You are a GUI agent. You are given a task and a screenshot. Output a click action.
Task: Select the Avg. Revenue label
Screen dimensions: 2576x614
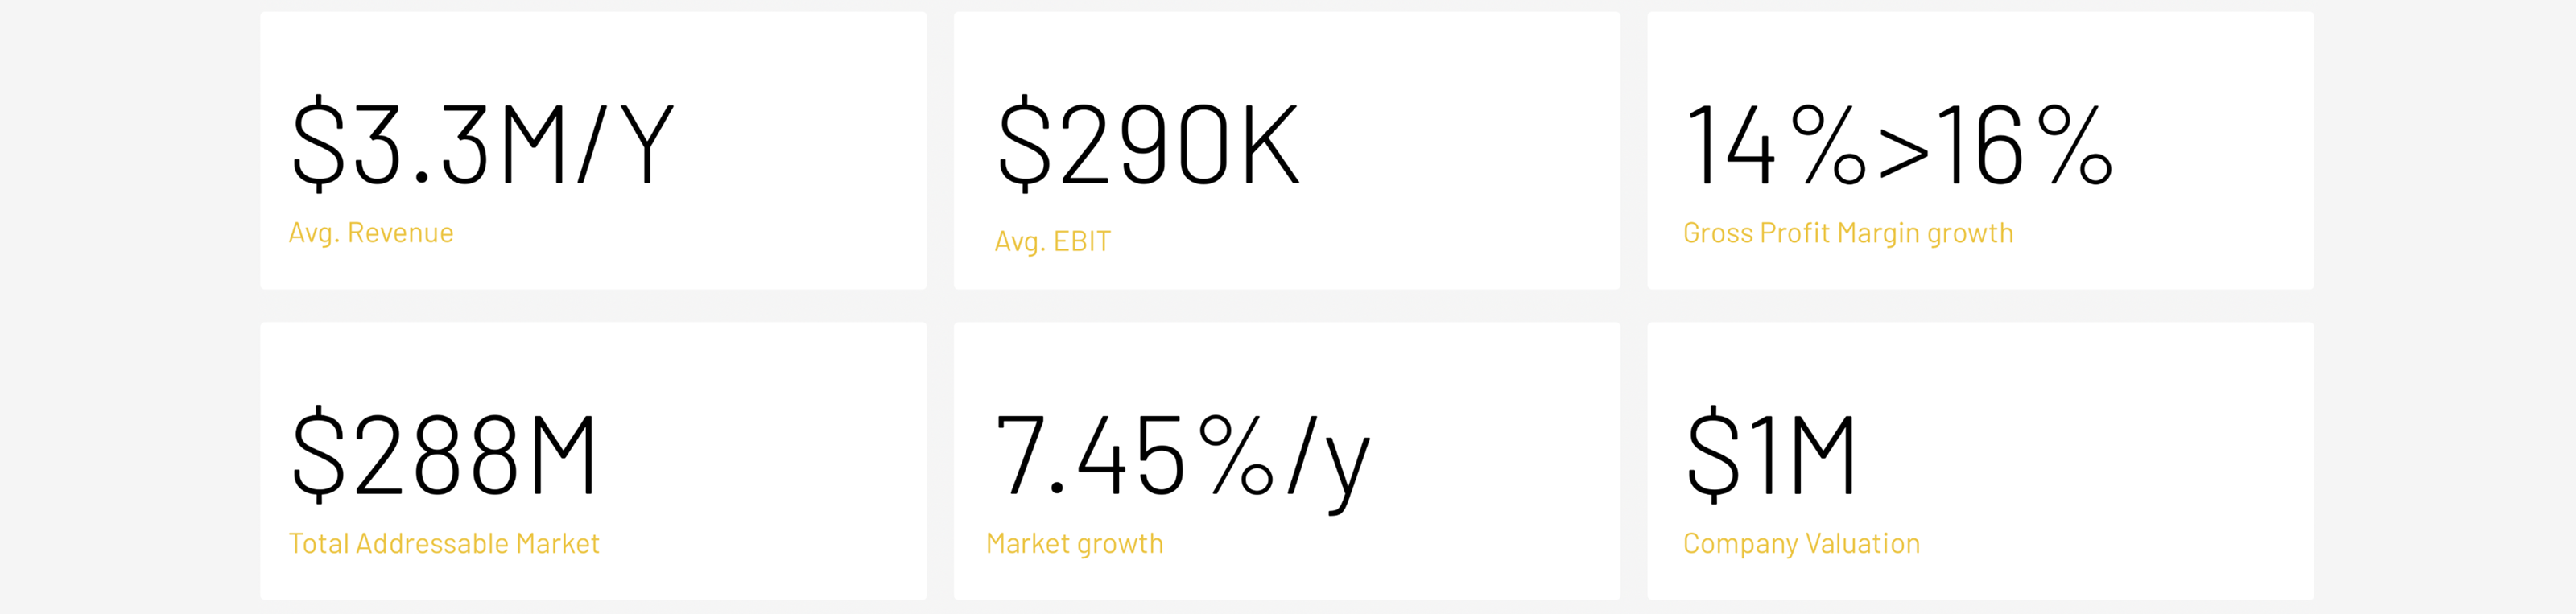(x=371, y=234)
